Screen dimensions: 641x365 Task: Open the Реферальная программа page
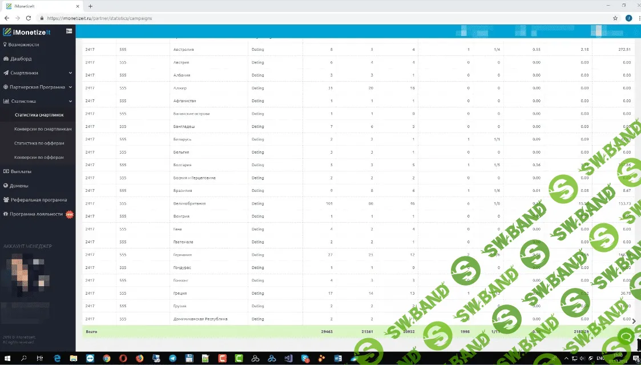click(38, 200)
